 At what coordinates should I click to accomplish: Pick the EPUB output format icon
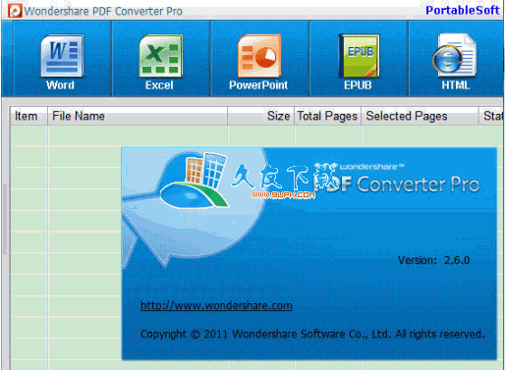pos(359,56)
